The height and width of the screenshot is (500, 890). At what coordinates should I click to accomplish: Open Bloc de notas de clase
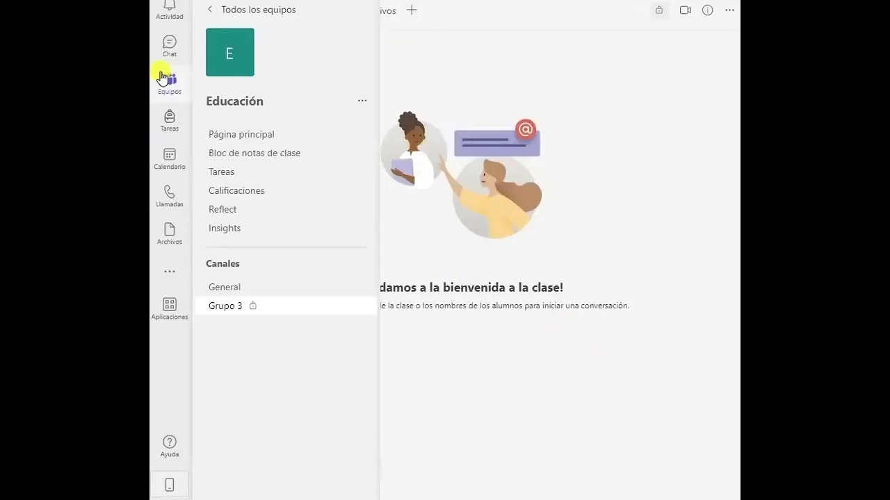(x=254, y=153)
